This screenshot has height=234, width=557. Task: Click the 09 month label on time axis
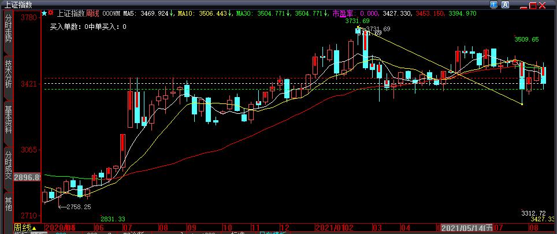point(191,228)
